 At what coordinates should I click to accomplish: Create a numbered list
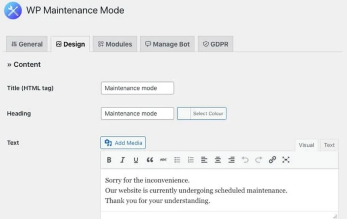pyautogui.click(x=191, y=160)
